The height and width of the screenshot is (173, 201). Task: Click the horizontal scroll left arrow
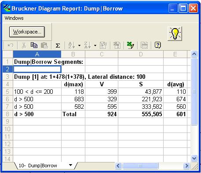(118, 166)
